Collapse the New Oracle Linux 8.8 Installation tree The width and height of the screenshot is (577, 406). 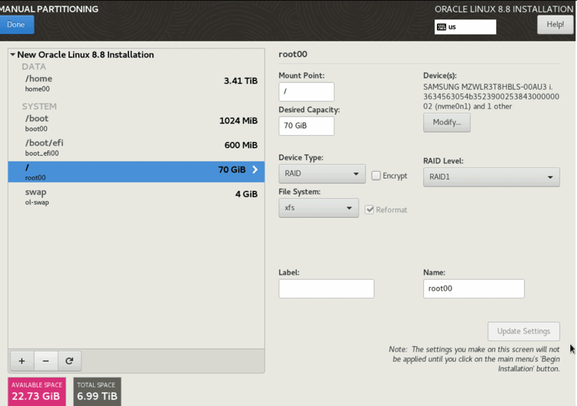click(12, 54)
